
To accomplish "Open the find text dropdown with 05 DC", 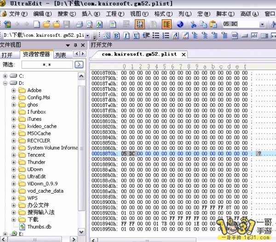I will click(x=262, y=24).
